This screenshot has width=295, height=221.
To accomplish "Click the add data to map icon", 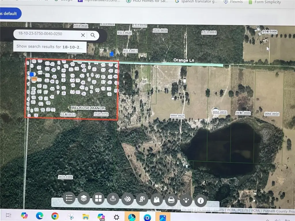I will pos(157,199).
